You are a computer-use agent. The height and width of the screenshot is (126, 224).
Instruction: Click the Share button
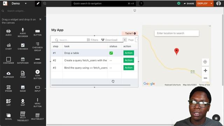tap(189, 3)
